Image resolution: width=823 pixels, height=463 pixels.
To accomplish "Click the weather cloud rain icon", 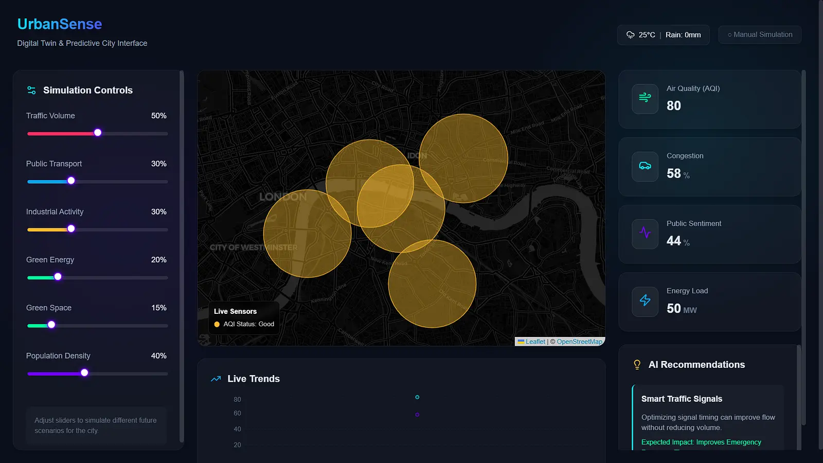I will pos(630,35).
